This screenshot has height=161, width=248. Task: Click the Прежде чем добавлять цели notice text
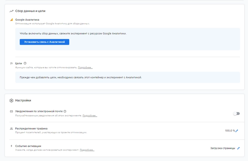(x=81, y=77)
